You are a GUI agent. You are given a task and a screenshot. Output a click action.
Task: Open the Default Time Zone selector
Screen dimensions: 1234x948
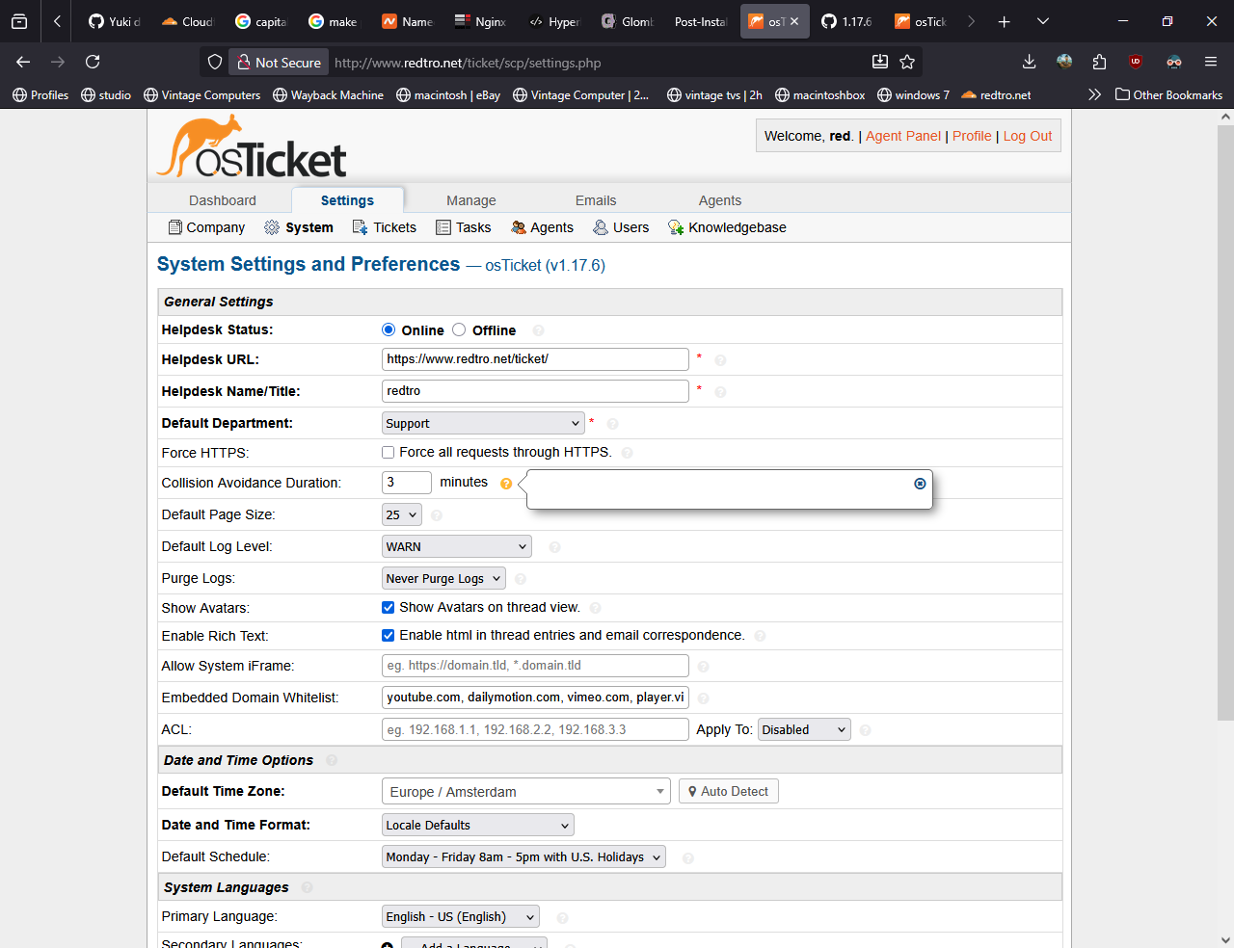coord(526,792)
